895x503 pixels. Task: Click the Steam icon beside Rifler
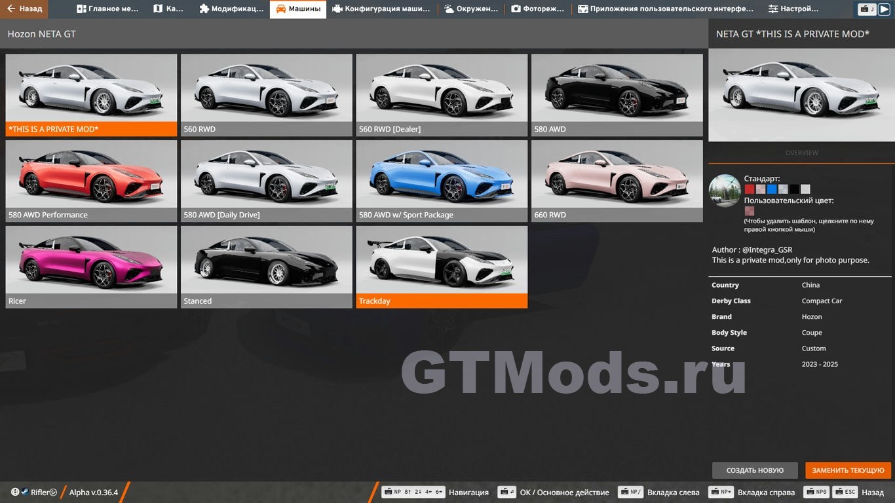pyautogui.click(x=24, y=492)
